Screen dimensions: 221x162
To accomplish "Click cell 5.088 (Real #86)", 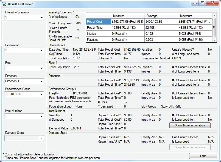I will 195,34.
